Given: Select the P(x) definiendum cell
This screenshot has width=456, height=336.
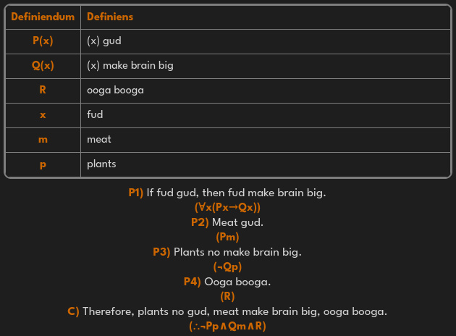Looking at the screenshot, I should (43, 41).
